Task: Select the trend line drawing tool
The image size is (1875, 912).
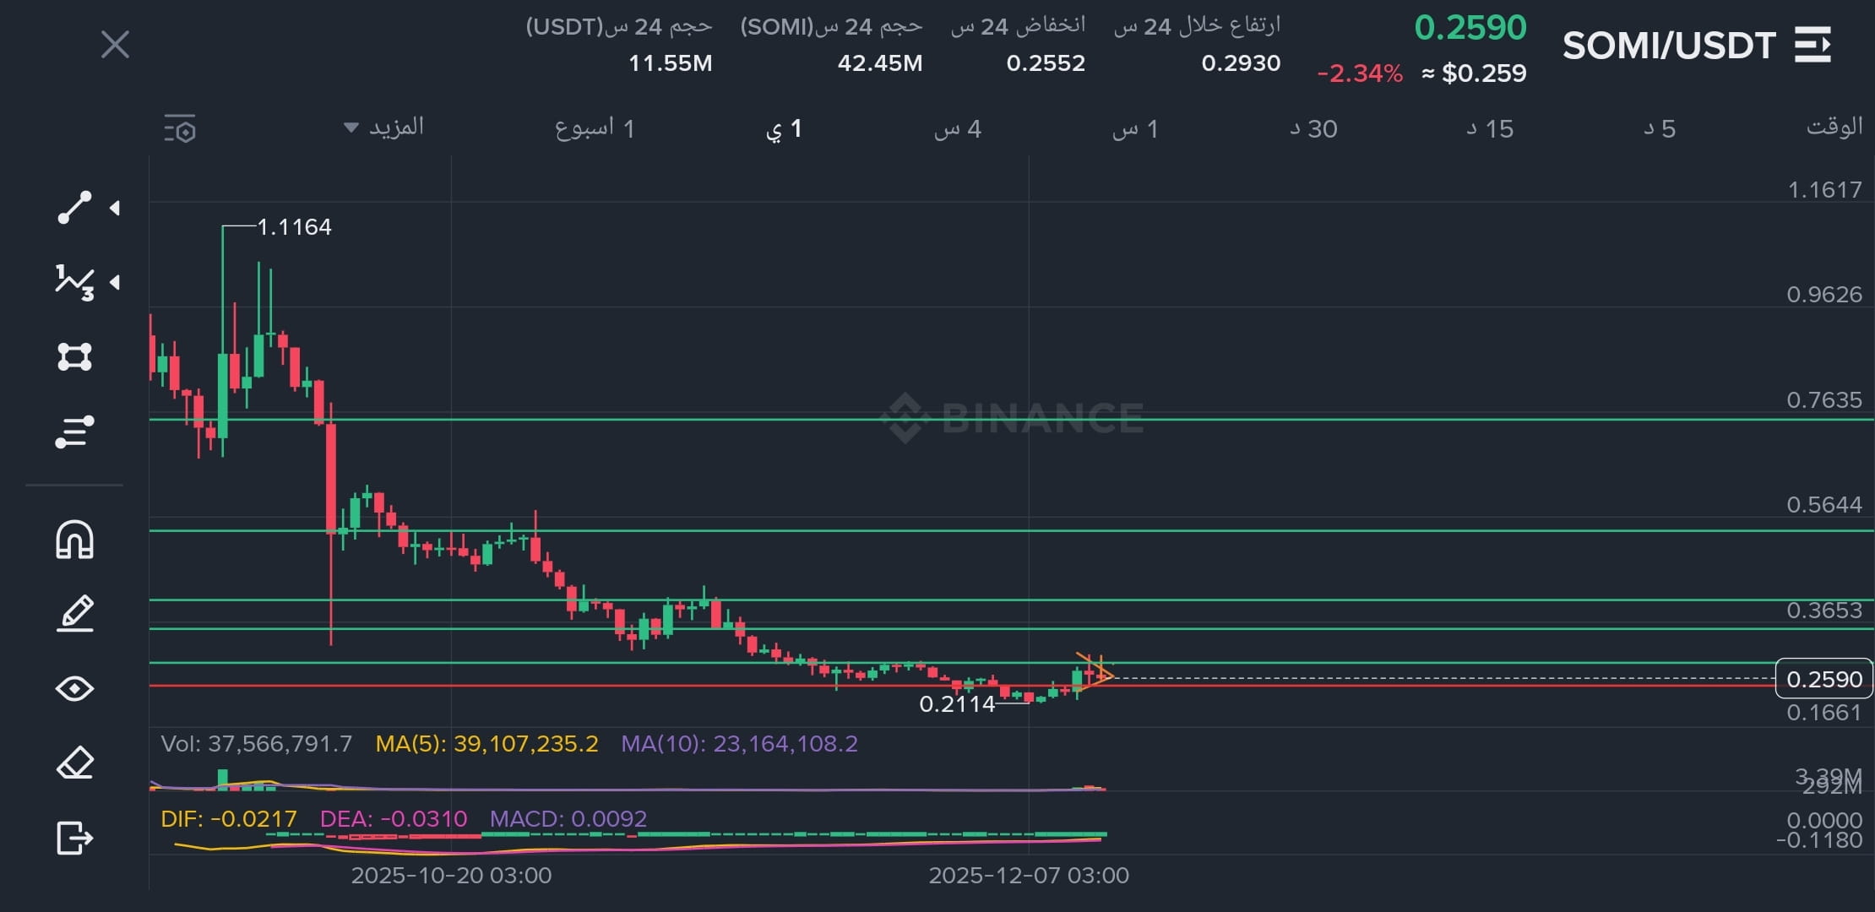Action: pos(74,208)
